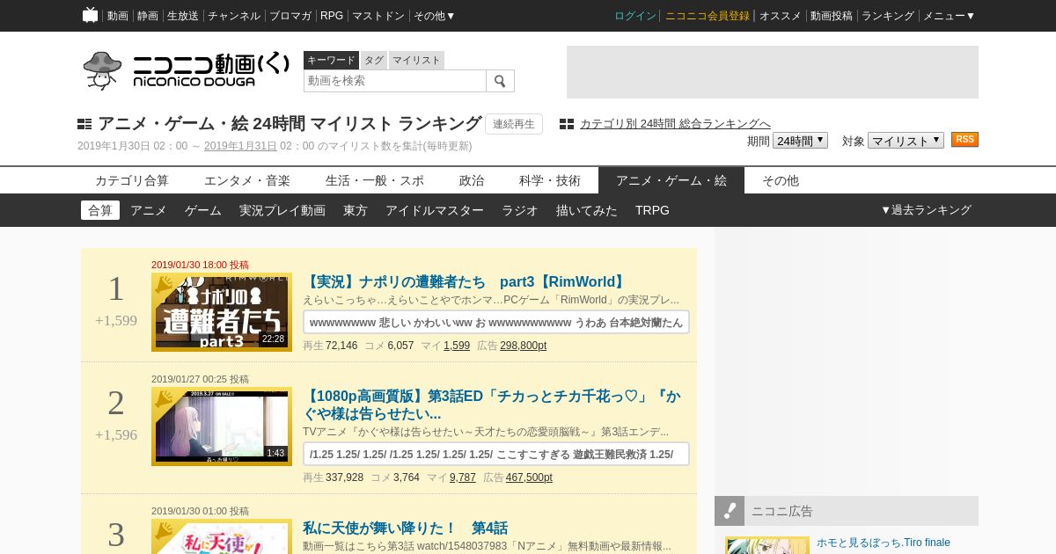The width and height of the screenshot is (1056, 554).
Task: Switch to the その他 category tab
Action: 781,180
